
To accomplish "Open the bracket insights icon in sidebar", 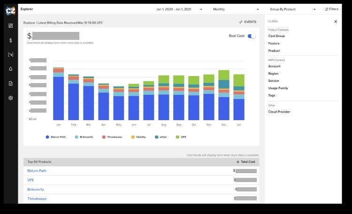I will [x=10, y=54].
